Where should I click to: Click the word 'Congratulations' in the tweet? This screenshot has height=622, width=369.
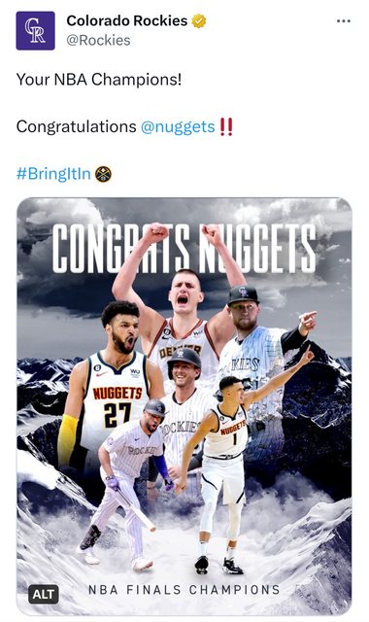[77, 127]
